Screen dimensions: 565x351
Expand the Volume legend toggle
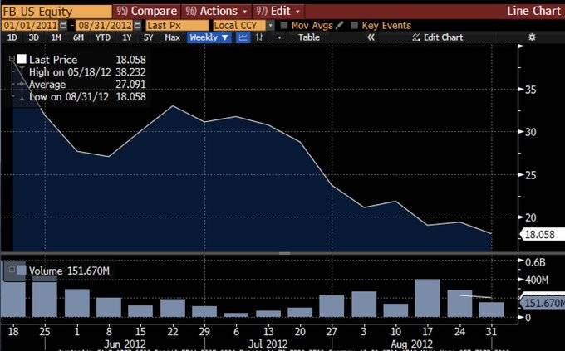[x=12, y=270]
